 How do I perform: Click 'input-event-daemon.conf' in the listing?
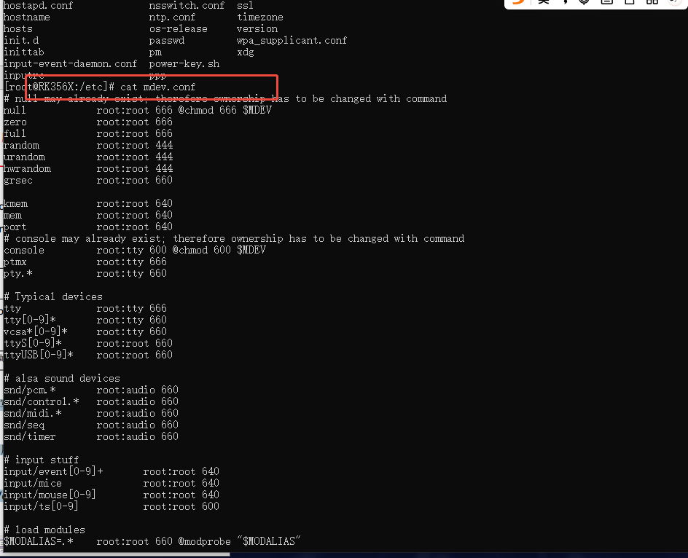pos(70,63)
